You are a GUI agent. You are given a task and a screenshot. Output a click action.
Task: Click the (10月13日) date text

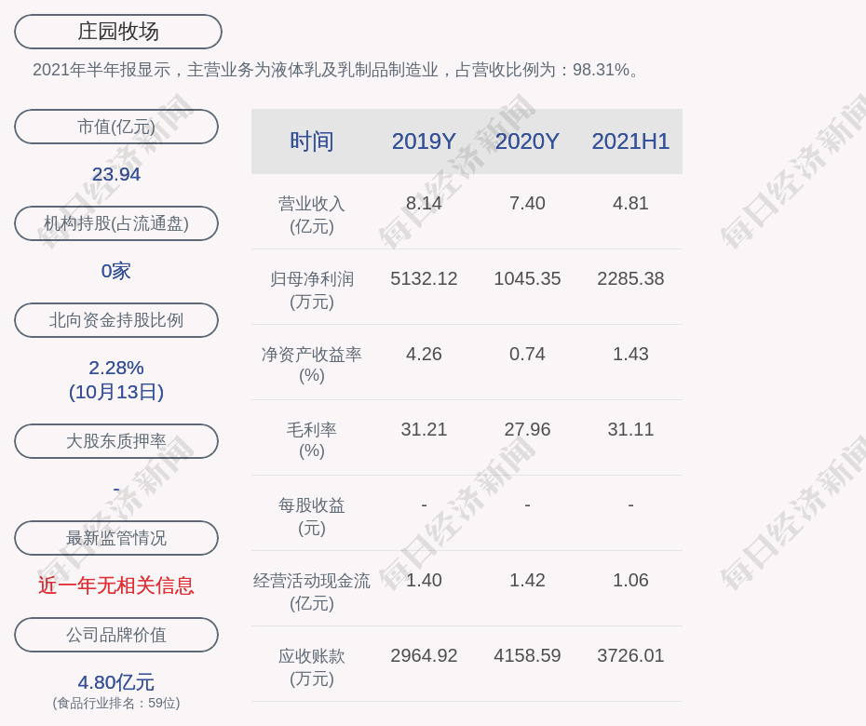[116, 392]
